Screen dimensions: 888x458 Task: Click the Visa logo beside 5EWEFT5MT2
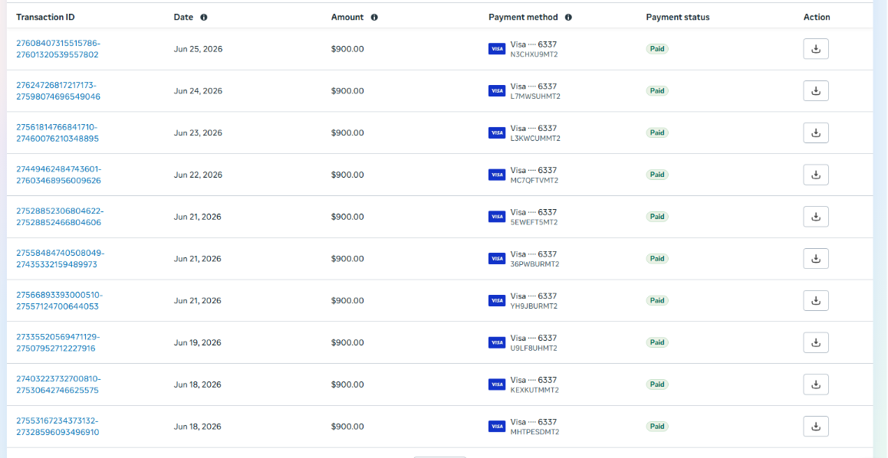point(497,217)
